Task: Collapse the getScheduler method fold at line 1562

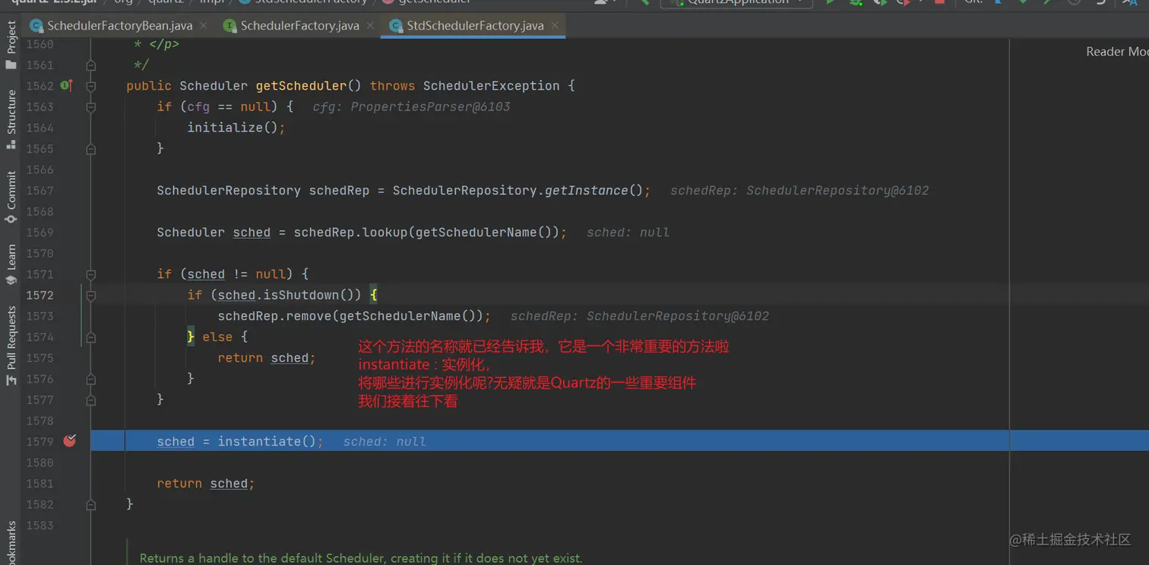Action: point(90,86)
